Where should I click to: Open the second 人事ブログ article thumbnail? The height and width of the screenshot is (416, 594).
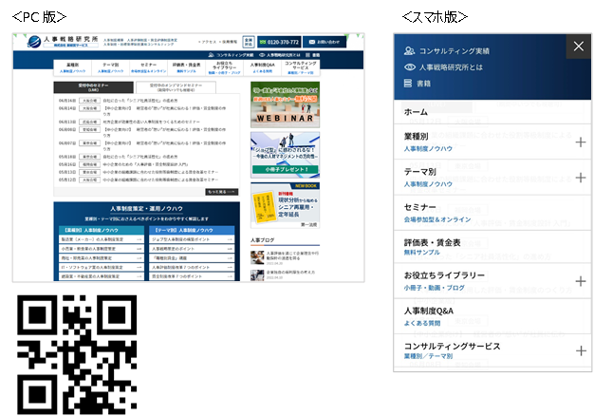(x=257, y=274)
